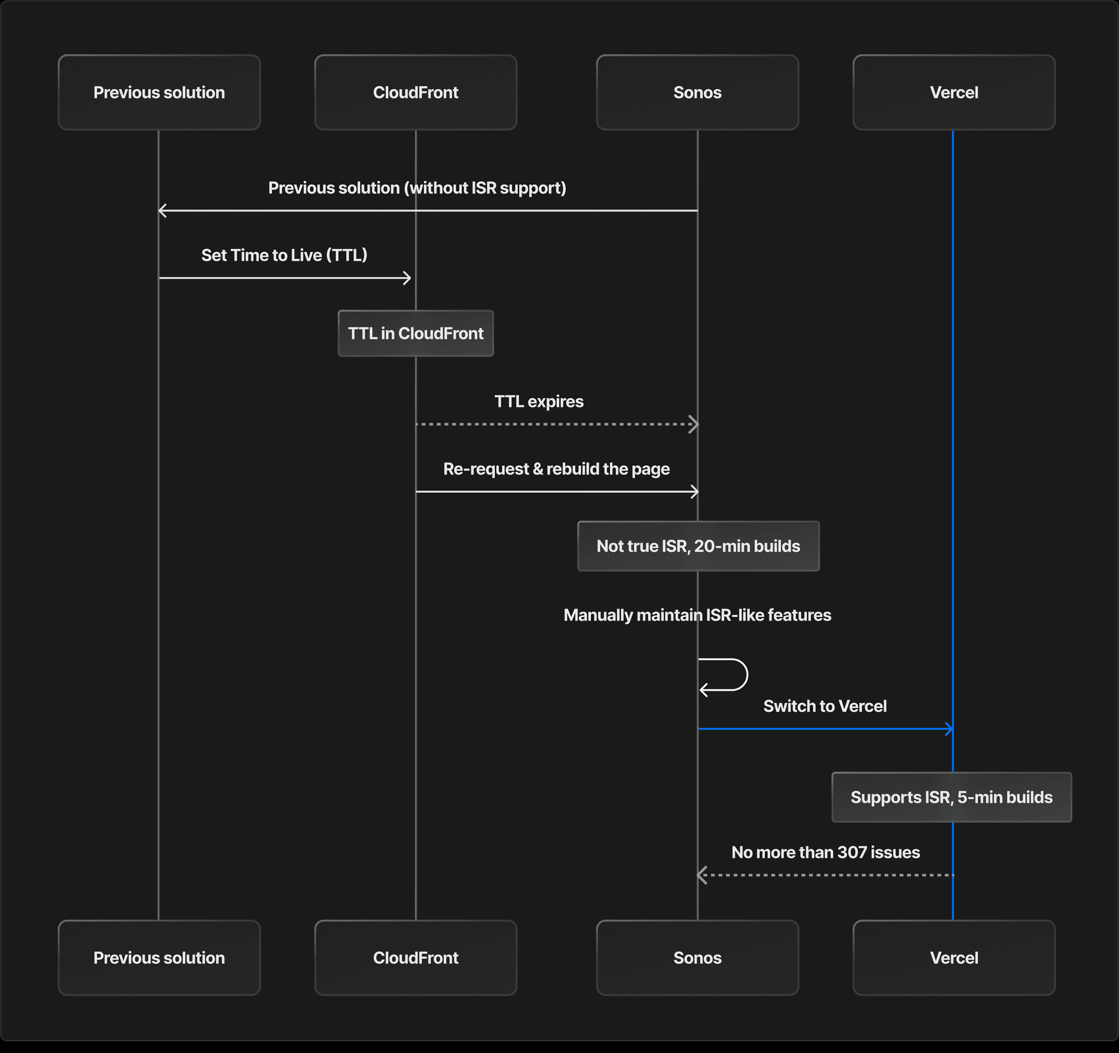This screenshot has width=1119, height=1053.
Task: Select the bottom 'Sonos' box
Action: coord(697,958)
